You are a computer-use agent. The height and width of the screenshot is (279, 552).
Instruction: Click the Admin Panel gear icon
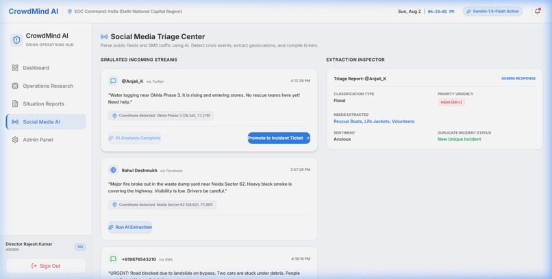point(15,140)
